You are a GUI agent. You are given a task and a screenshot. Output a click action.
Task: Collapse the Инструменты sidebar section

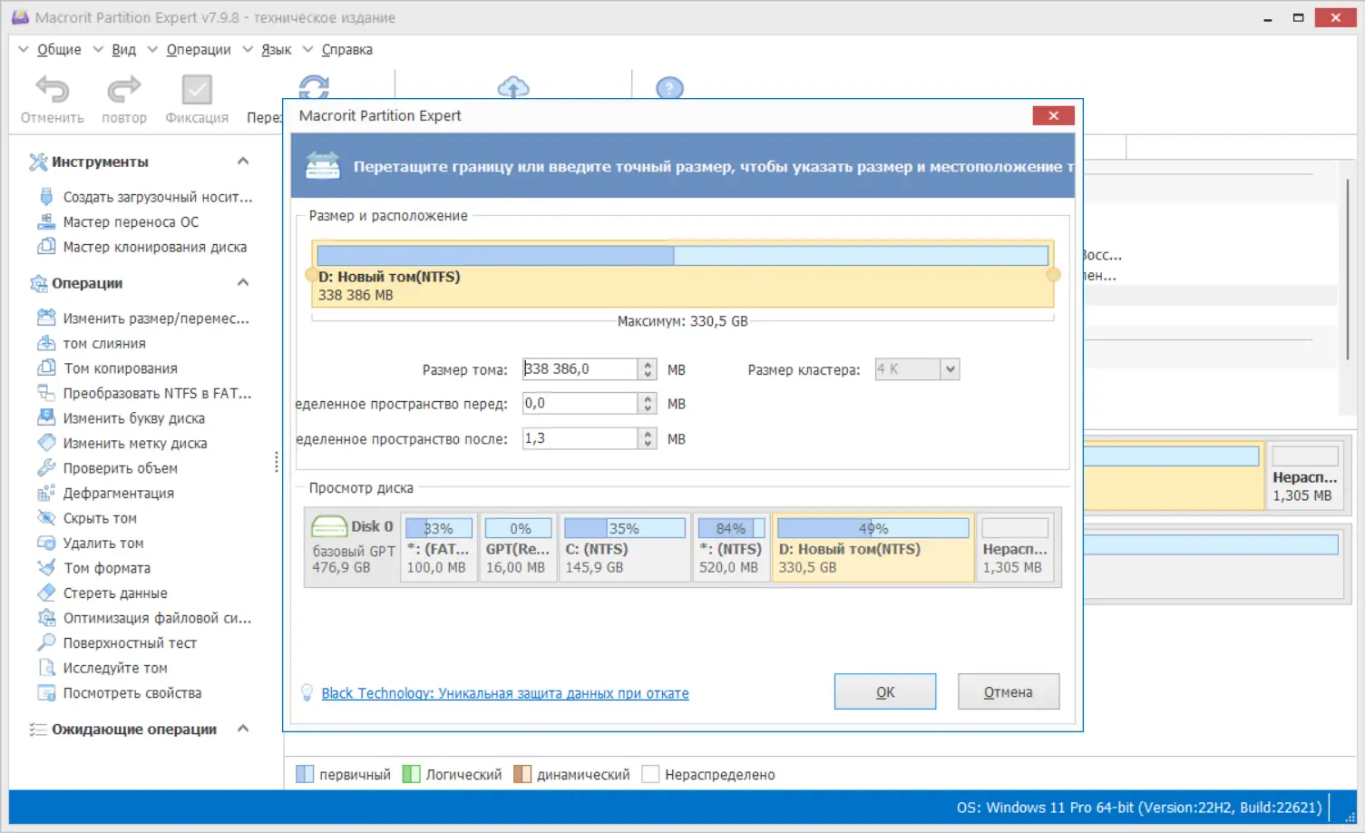click(243, 162)
